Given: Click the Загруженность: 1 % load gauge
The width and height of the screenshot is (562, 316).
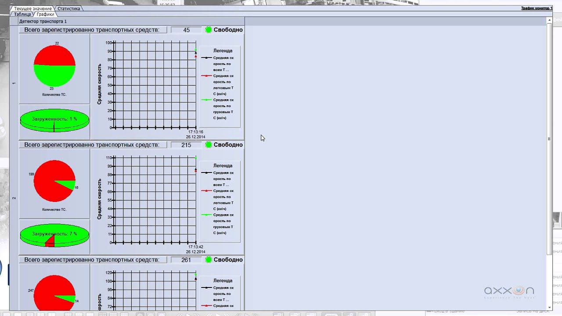Looking at the screenshot, I should pyautogui.click(x=54, y=120).
